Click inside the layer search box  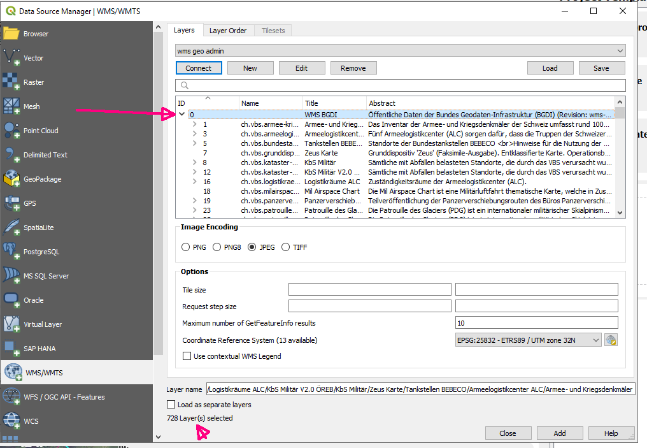[x=401, y=85]
